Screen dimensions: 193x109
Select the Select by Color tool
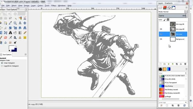tap(20, 18)
